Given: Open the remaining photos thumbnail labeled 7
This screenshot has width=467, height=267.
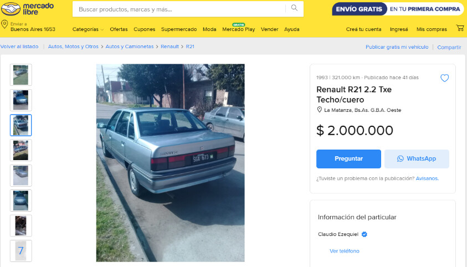Looking at the screenshot, I should [x=21, y=250].
